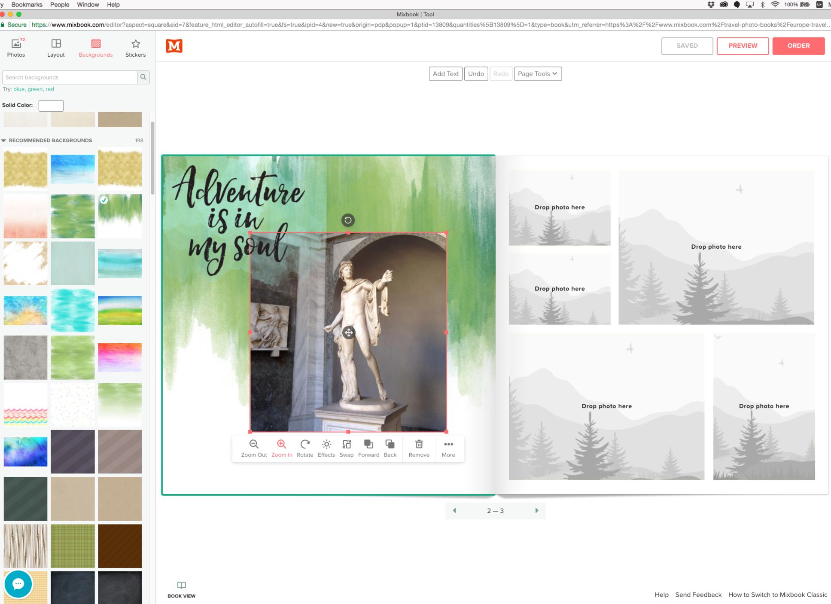
Task: Open the chat support bubble
Action: tap(18, 584)
